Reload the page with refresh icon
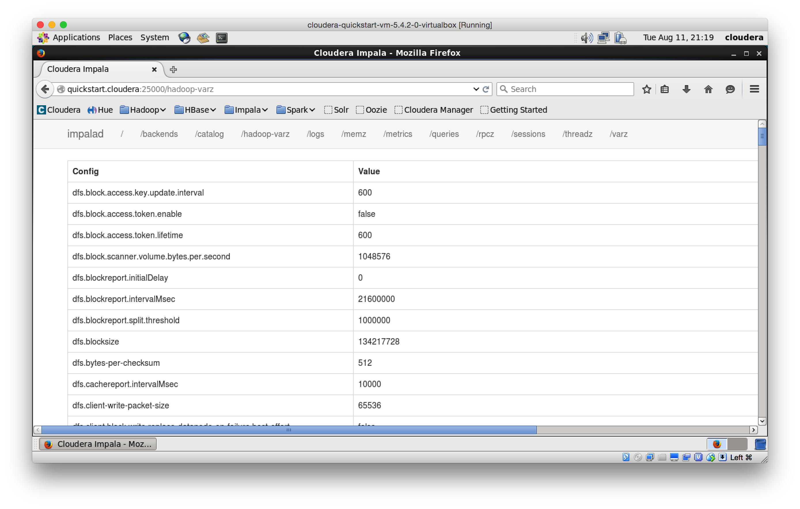The image size is (800, 509). point(486,89)
